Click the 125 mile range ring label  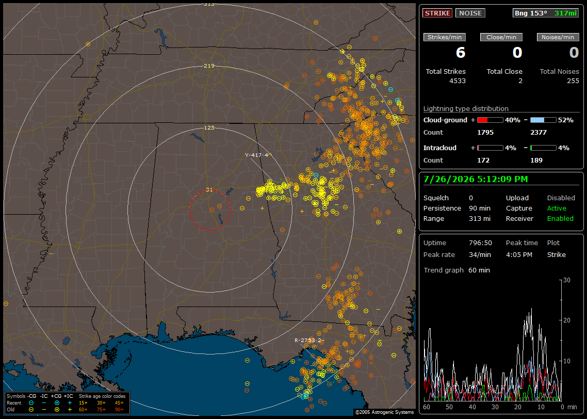pos(209,127)
